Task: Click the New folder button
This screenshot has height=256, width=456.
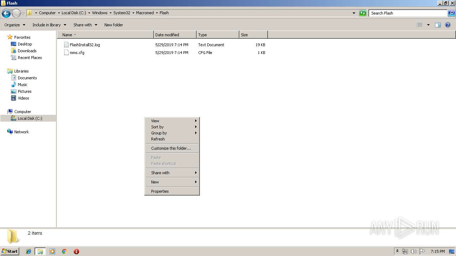Action: [x=114, y=25]
